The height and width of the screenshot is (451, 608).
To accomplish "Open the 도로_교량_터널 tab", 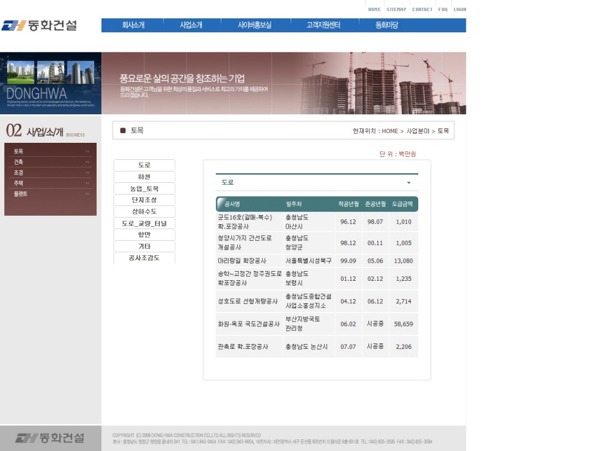I will click(x=144, y=223).
